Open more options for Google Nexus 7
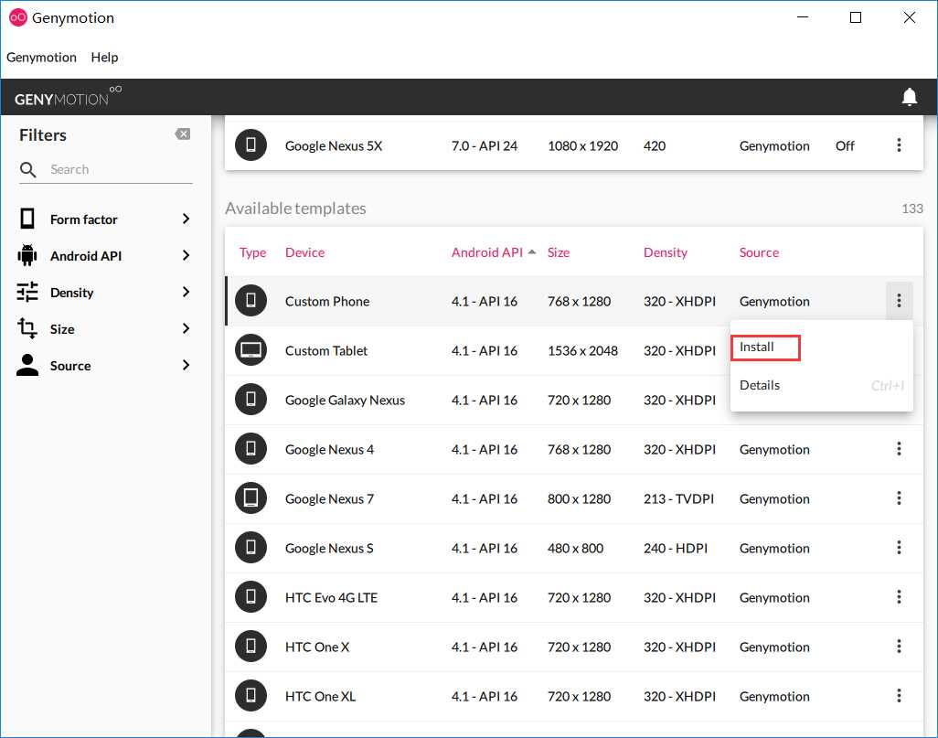Screen dimensions: 938x738 point(899,498)
